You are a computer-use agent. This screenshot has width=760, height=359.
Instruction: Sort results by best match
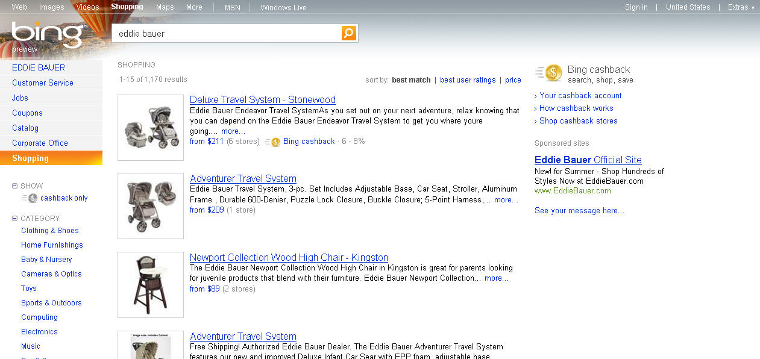pos(411,80)
